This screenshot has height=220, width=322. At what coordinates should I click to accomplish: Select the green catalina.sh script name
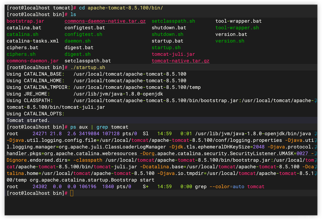(x=22, y=34)
